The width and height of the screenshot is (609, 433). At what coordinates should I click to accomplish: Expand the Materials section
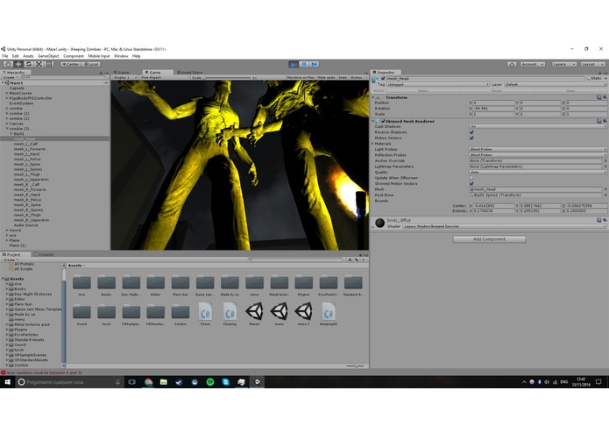coord(373,144)
